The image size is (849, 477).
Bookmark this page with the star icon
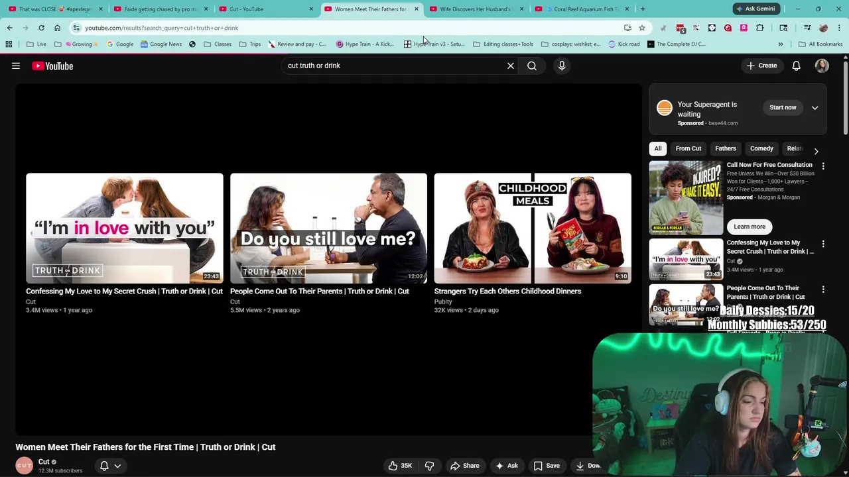(x=642, y=28)
